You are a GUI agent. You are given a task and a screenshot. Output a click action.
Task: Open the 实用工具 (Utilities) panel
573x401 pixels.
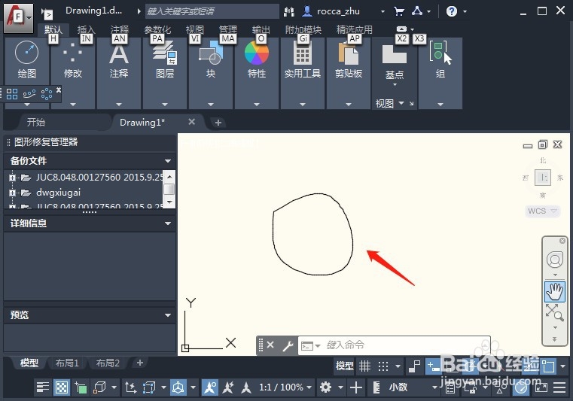pyautogui.click(x=303, y=73)
